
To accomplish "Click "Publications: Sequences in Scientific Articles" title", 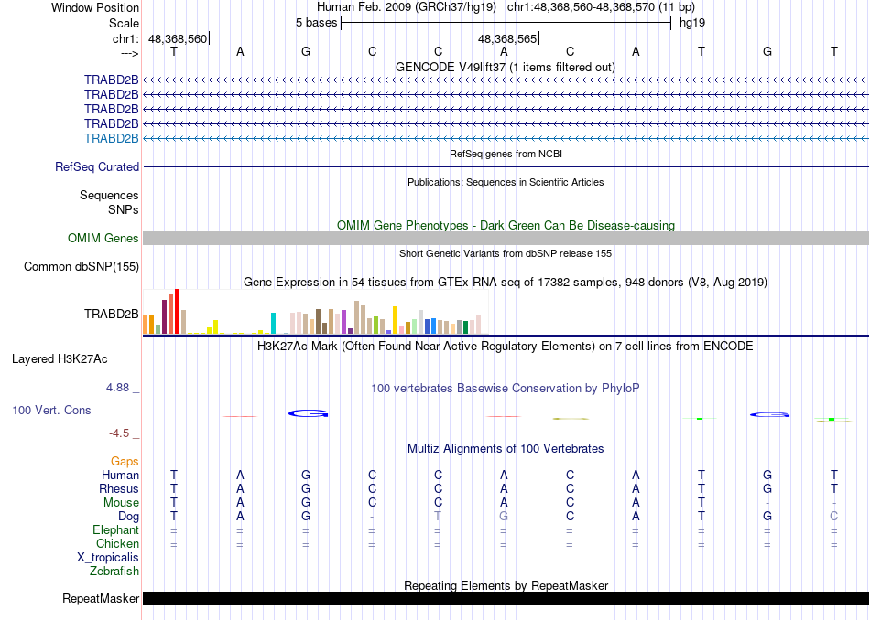I will pos(506,182).
